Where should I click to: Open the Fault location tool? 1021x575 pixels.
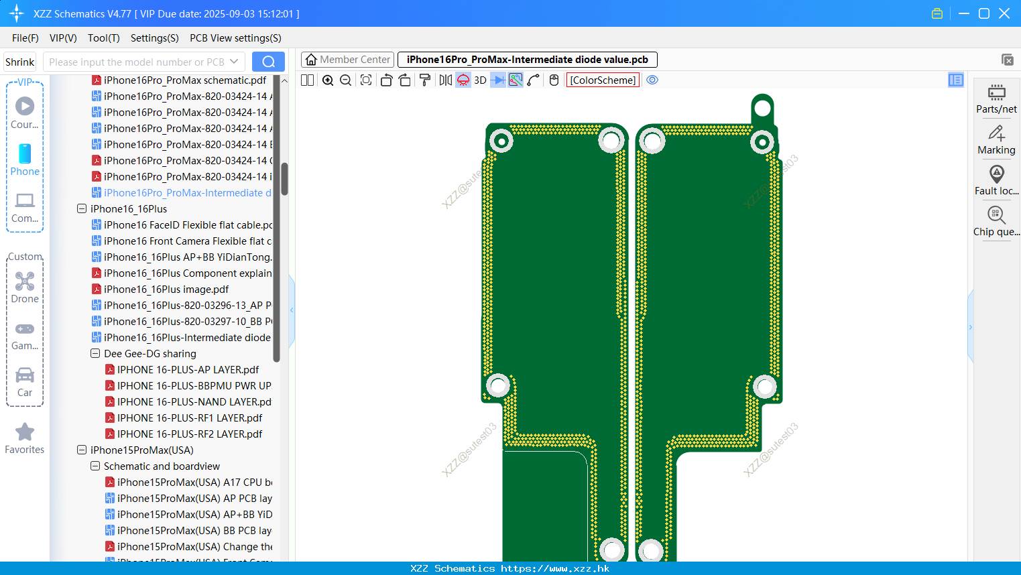[x=996, y=180]
